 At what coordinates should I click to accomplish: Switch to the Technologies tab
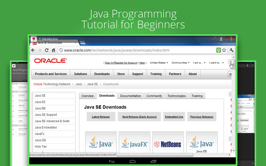[x=177, y=96]
